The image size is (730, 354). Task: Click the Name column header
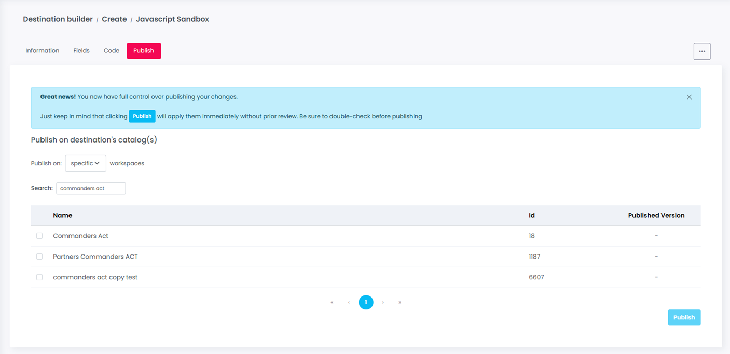(x=63, y=215)
